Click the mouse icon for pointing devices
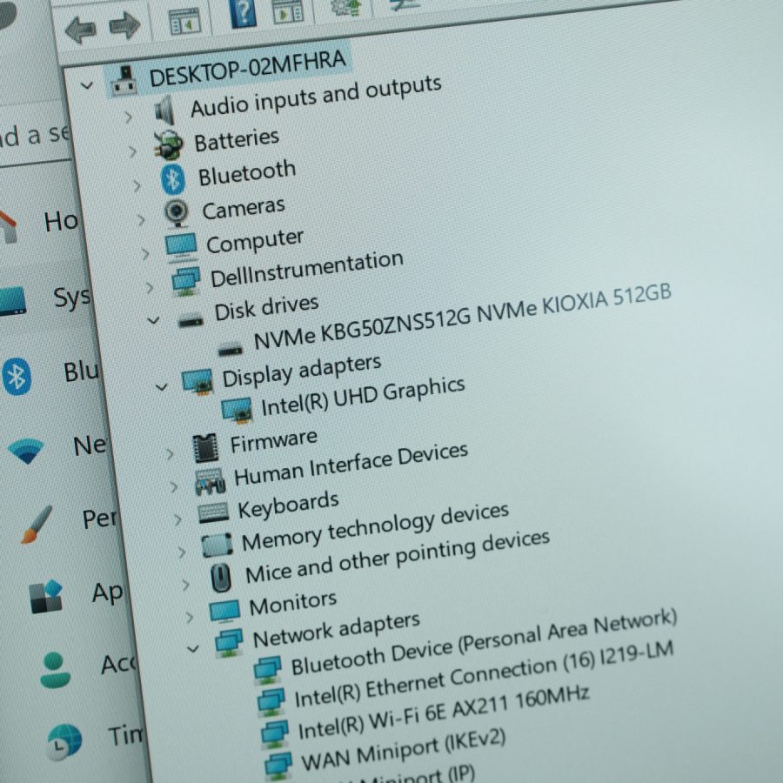Screen dimensions: 783x783 (x=221, y=579)
